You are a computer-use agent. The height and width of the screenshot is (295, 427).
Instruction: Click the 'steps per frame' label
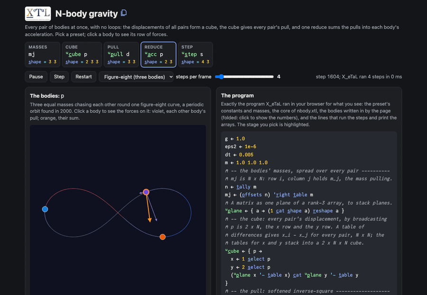194,77
